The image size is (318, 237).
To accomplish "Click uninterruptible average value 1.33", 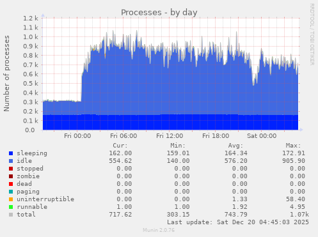I will pos(239,199).
